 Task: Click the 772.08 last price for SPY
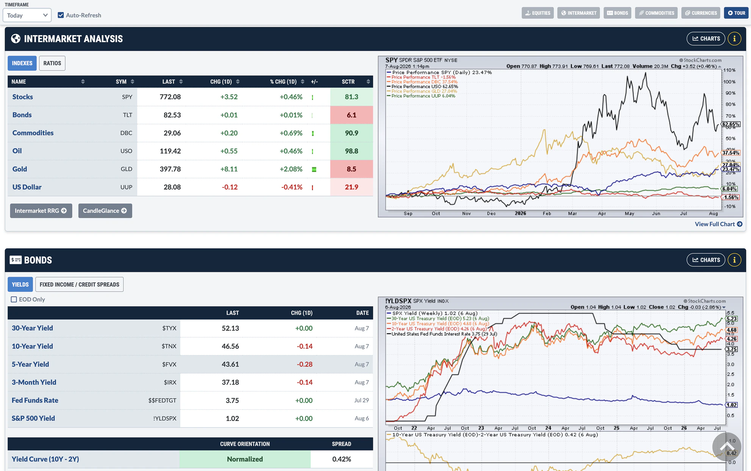pos(170,97)
